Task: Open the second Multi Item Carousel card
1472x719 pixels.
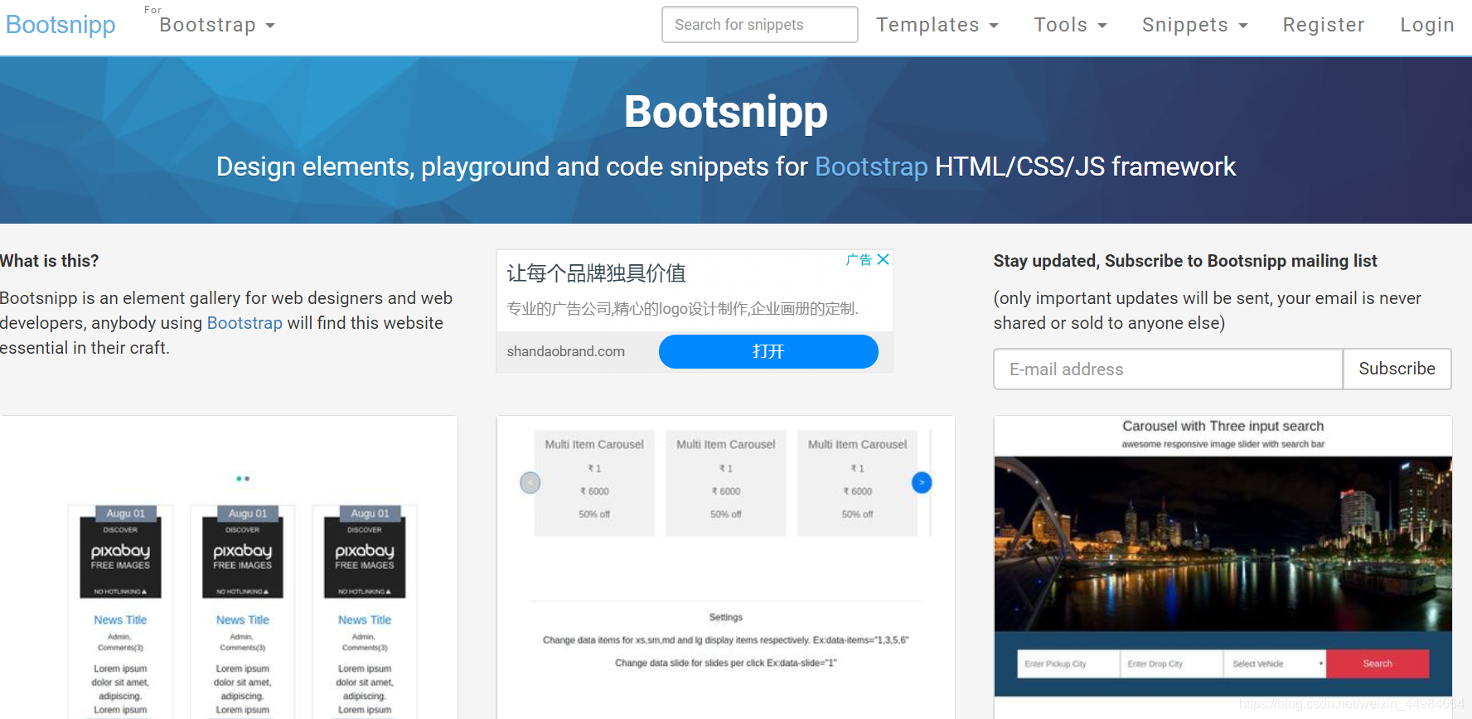Action: pyautogui.click(x=726, y=483)
